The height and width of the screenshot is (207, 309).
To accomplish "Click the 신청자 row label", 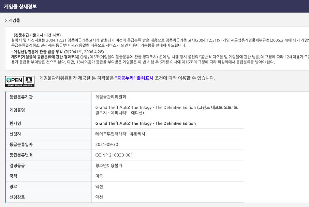I will tap(15, 134).
